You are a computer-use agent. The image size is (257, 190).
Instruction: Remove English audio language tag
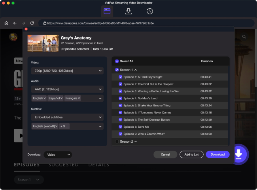tap(45, 98)
